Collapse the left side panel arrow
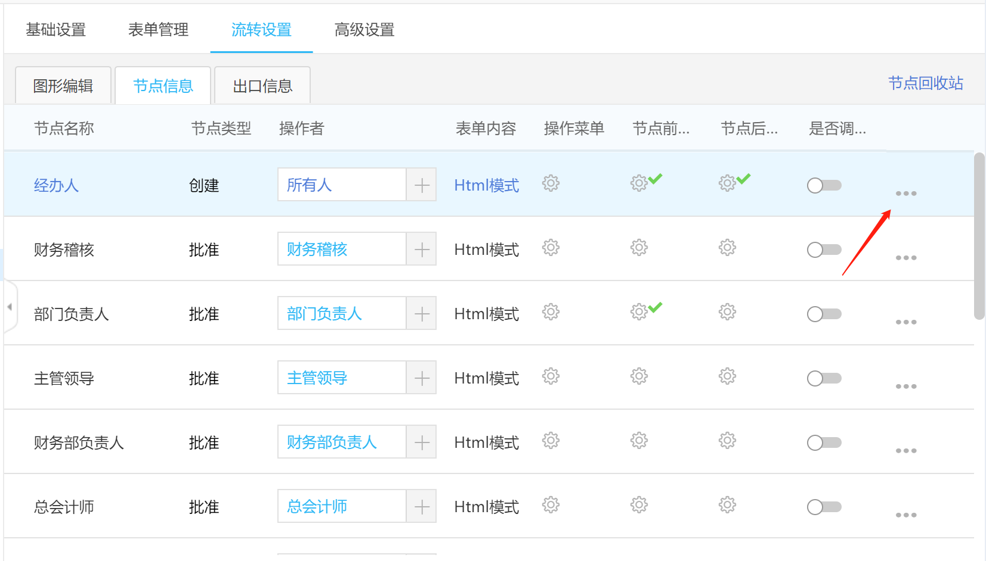 (x=10, y=307)
